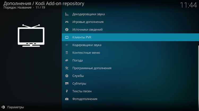Image resolution: width=199 pixels, height=111 pixels.
Task: Select the Погода add-on category
Action: (130, 60)
